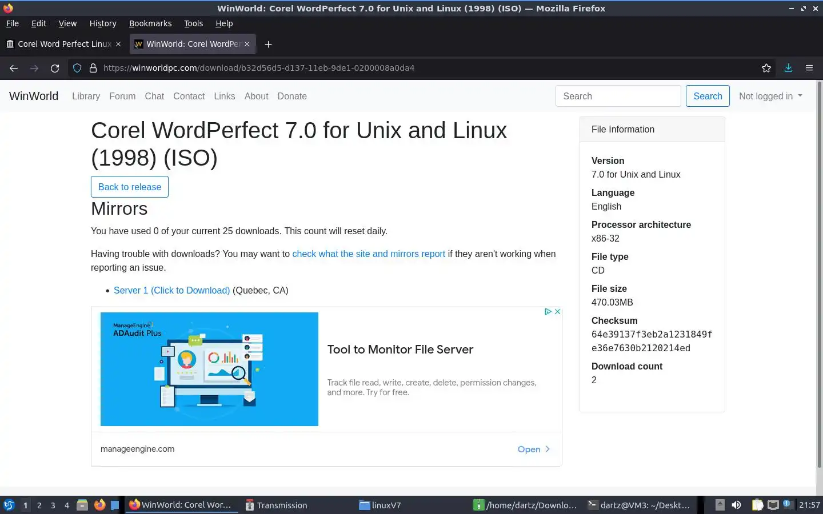Go back to the previous page
This screenshot has height=514, width=823.
pos(14,68)
